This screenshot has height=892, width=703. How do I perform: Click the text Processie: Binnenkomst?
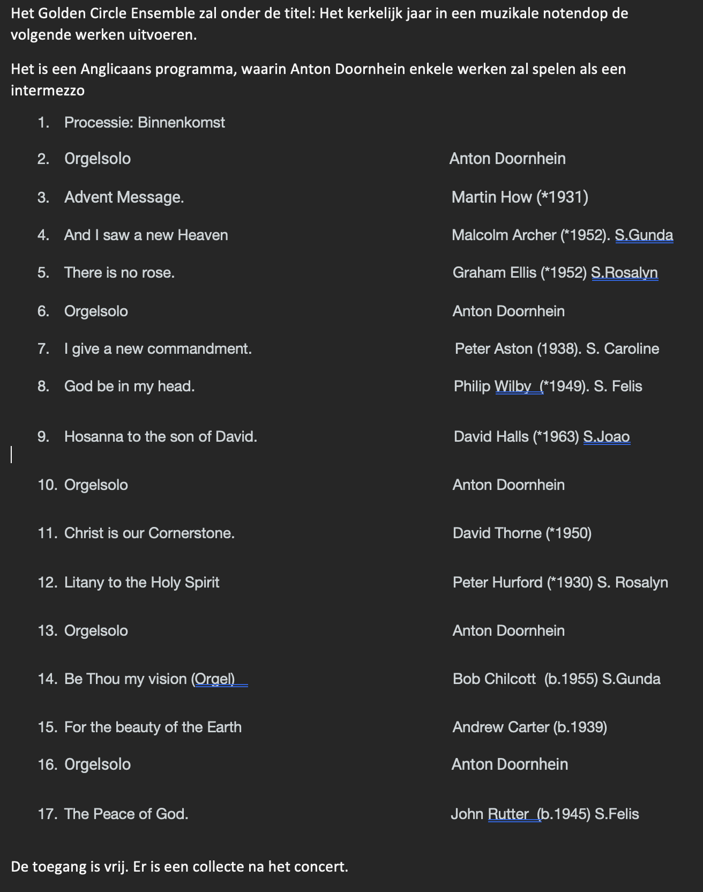pos(145,122)
